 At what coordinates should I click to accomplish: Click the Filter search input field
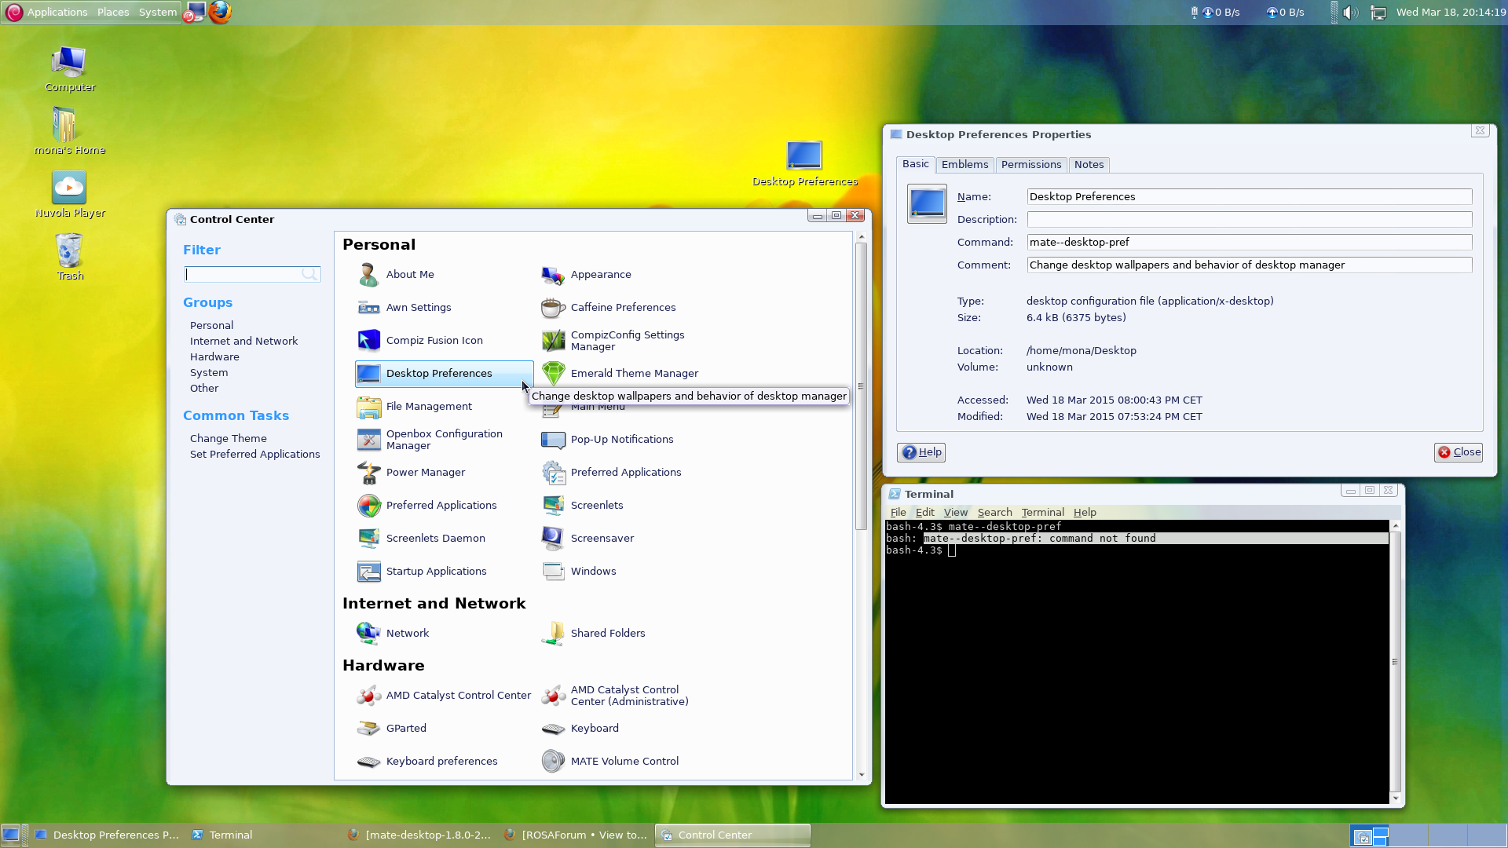243,275
